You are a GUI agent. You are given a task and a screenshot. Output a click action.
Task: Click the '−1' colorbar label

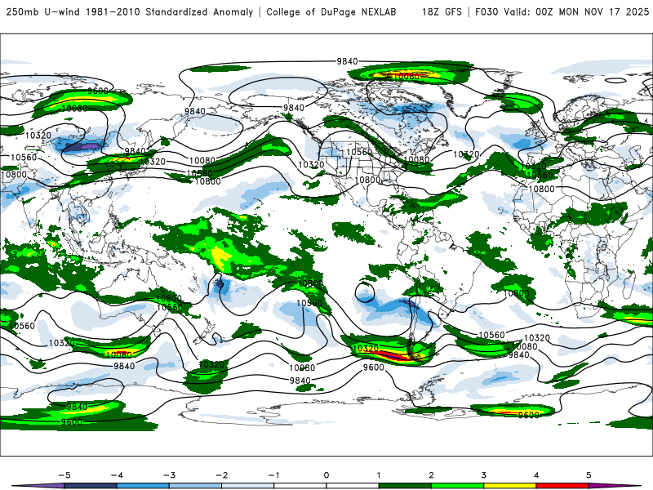tap(273, 475)
